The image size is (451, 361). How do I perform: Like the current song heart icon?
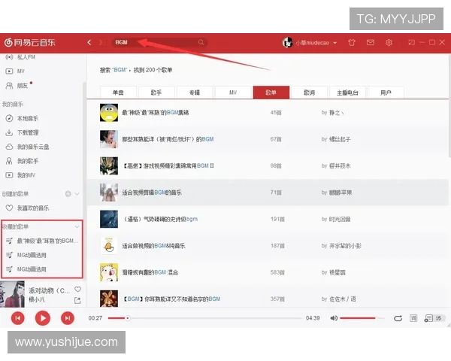(x=77, y=289)
